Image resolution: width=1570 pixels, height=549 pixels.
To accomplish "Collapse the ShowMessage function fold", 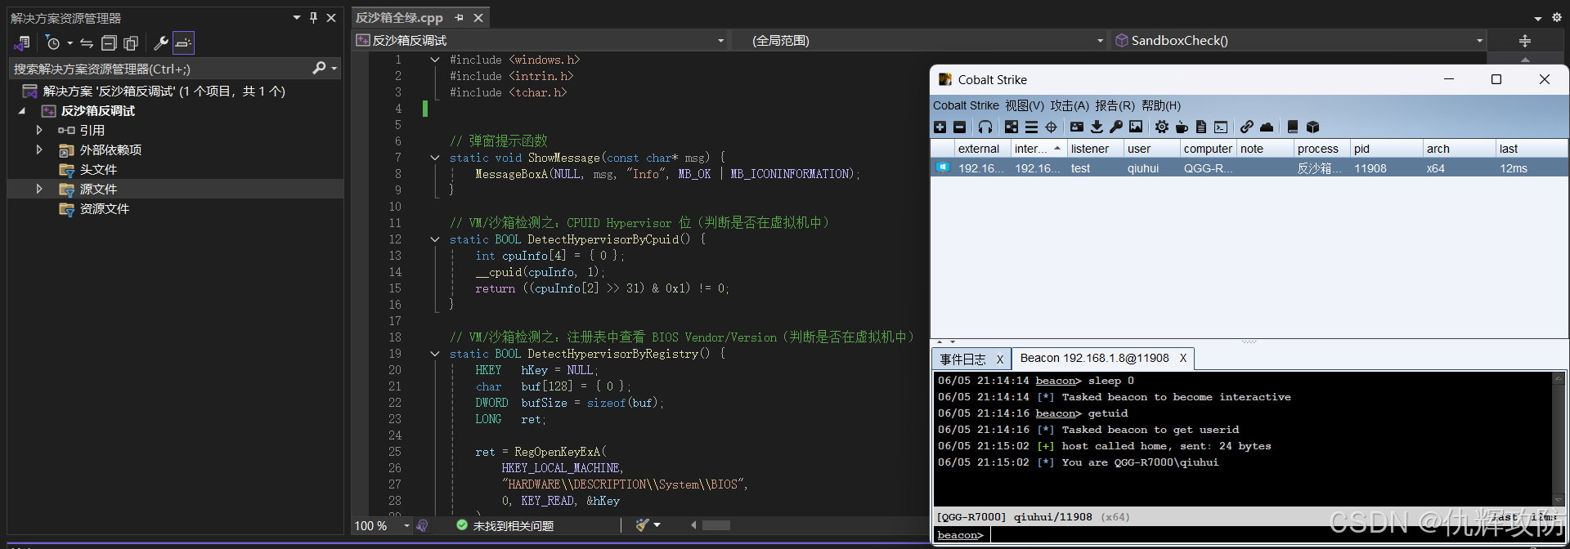I will 435,158.
